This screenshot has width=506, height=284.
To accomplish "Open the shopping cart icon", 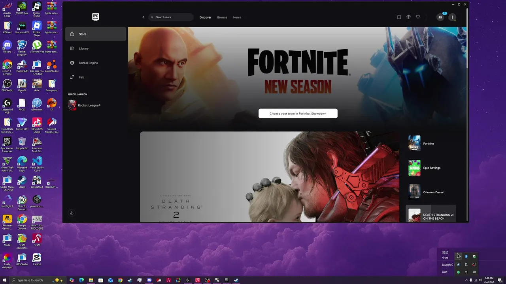I will (x=418, y=17).
